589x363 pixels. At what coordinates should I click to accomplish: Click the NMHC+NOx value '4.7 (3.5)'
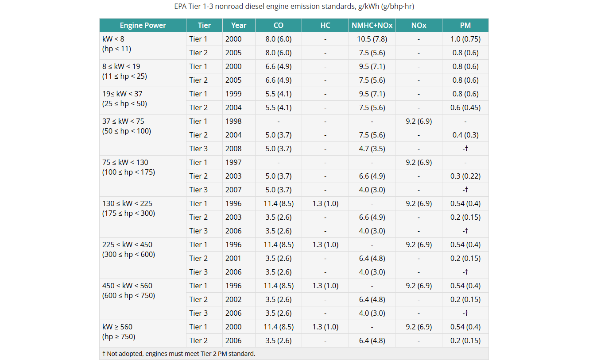[x=372, y=149]
